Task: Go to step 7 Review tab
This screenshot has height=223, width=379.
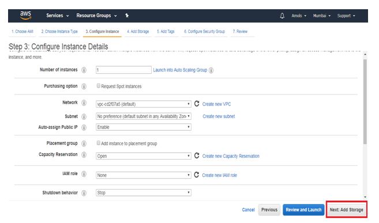Action: (240, 32)
